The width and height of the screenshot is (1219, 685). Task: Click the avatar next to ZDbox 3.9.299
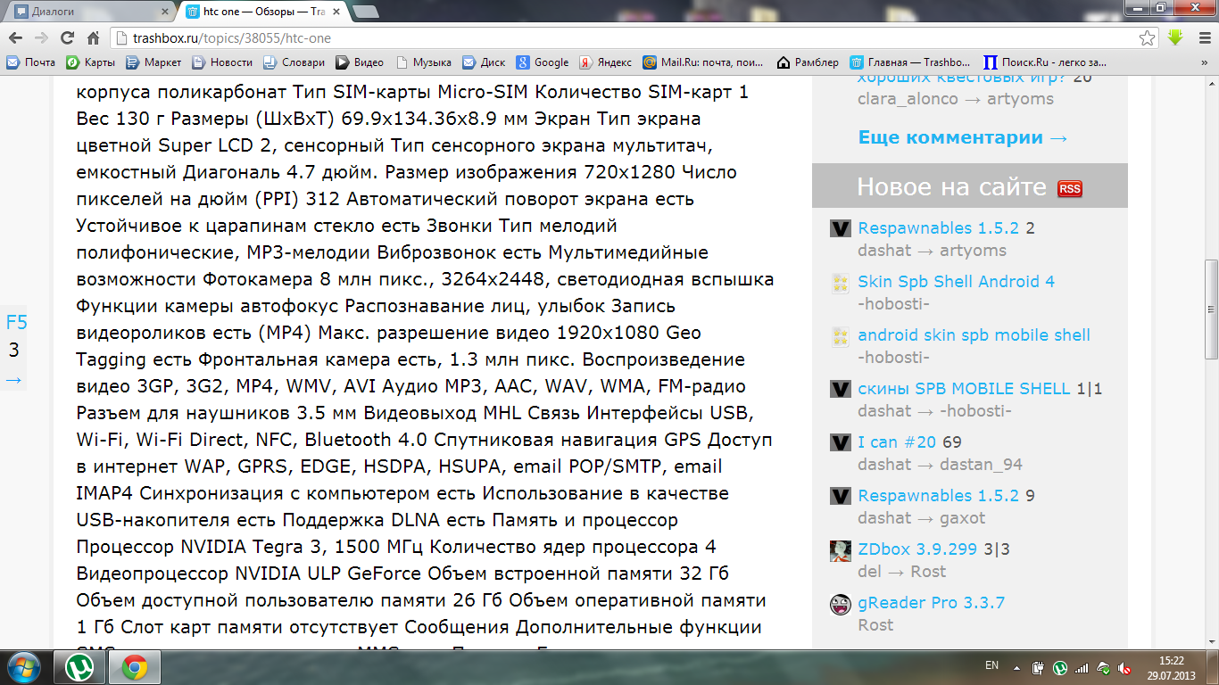tap(840, 551)
